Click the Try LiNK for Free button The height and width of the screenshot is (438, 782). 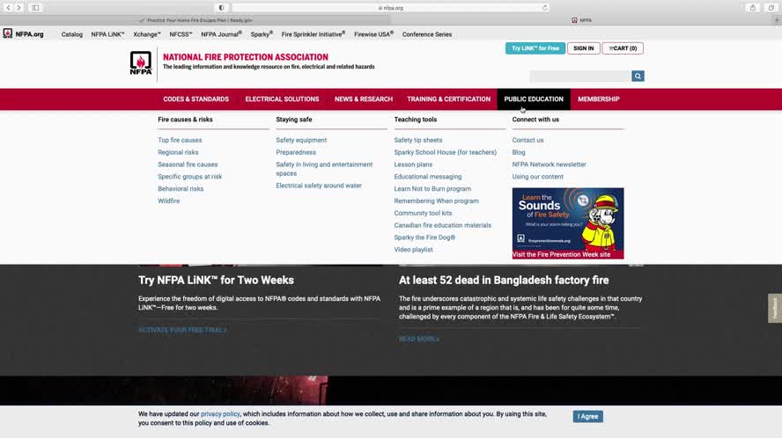pyautogui.click(x=535, y=48)
